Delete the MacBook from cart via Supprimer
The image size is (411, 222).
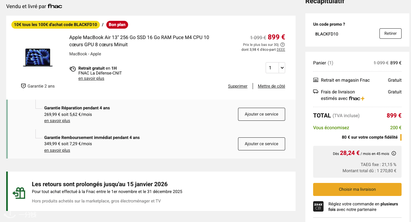[238, 86]
